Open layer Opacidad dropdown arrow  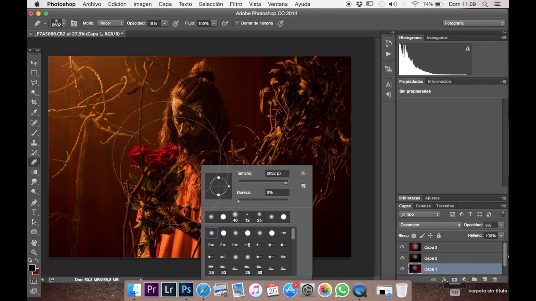[501, 225]
